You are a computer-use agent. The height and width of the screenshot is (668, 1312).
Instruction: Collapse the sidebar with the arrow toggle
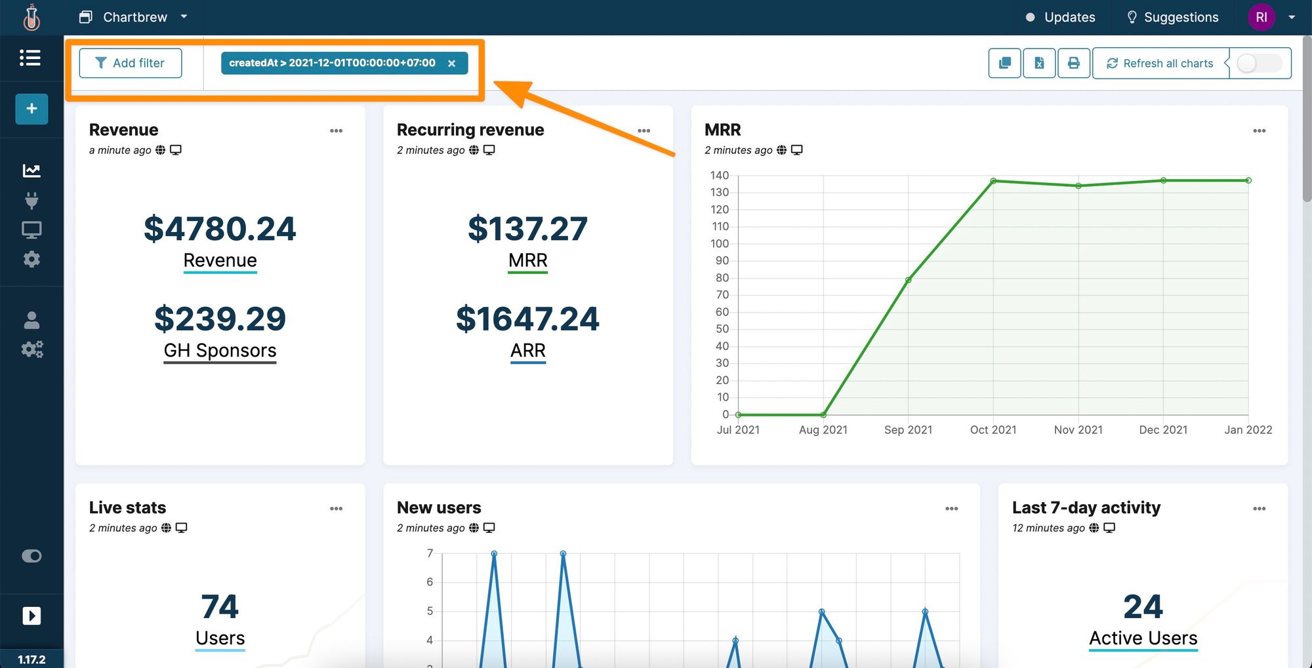pyautogui.click(x=30, y=615)
